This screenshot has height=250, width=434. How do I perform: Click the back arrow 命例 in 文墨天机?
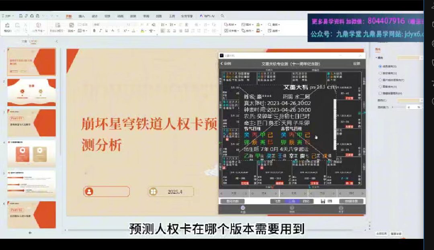click(225, 64)
